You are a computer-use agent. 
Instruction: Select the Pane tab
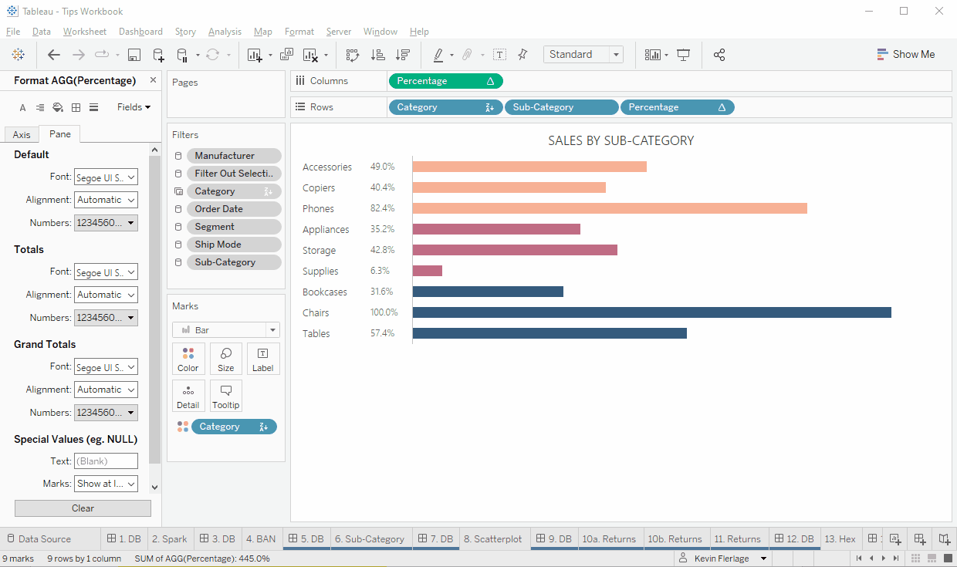[59, 134]
